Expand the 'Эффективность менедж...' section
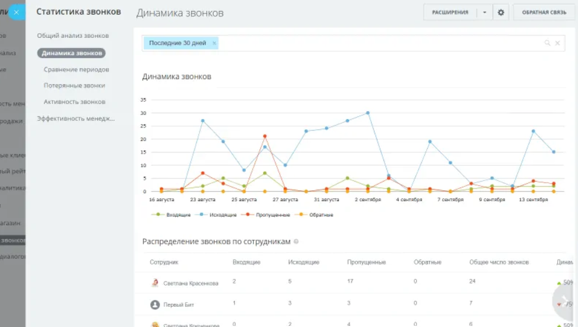This screenshot has height=327, width=578. pyautogui.click(x=76, y=119)
